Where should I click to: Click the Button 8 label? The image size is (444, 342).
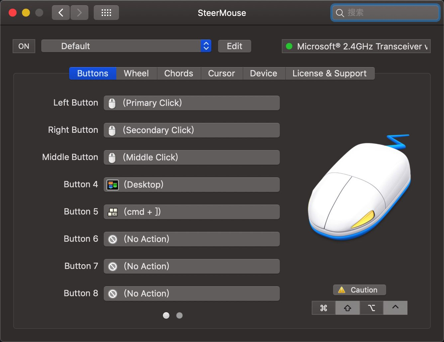[81, 293]
